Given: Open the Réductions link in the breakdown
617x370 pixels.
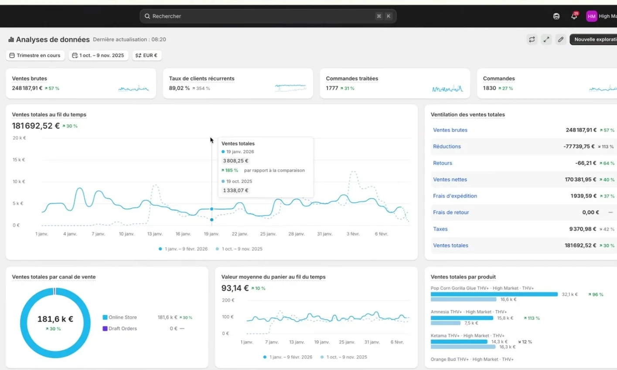Looking at the screenshot, I should point(447,147).
